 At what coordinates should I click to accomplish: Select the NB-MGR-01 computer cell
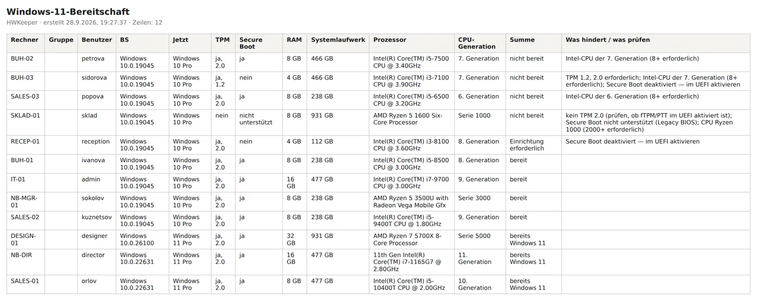[26, 202]
